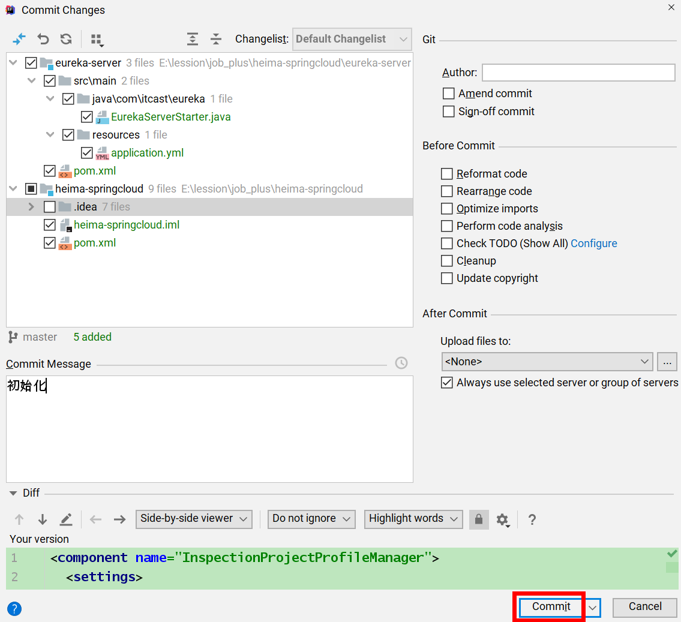This screenshot has width=681, height=622.
Task: Open the Commit button dropdown arrow
Action: [x=592, y=608]
